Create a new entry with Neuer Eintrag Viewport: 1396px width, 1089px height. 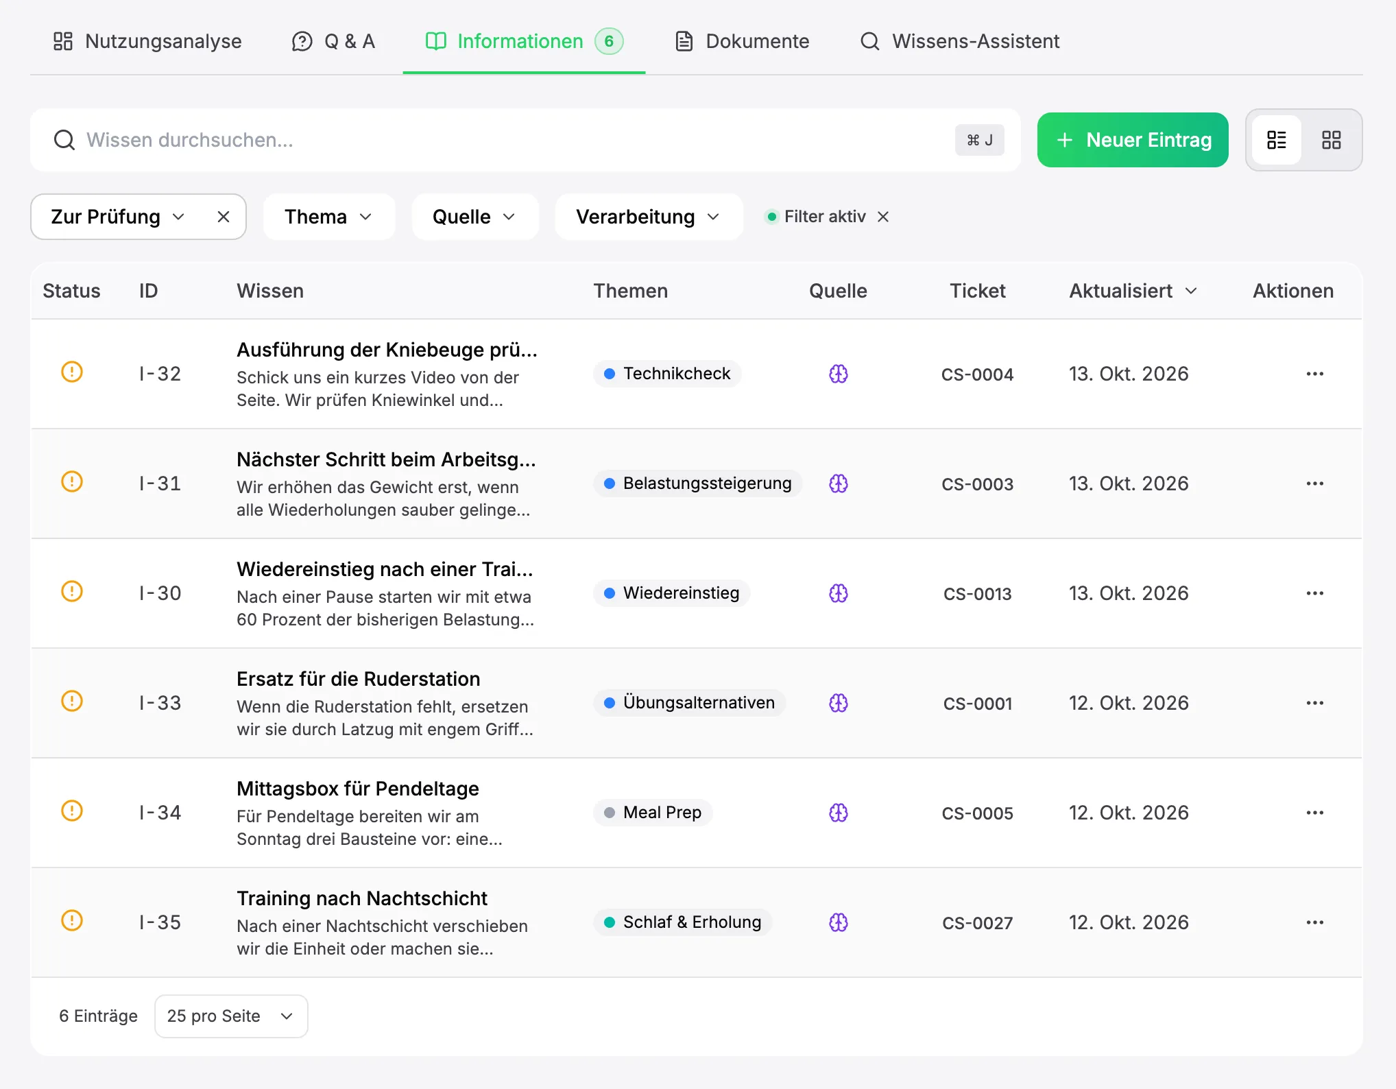click(1133, 140)
